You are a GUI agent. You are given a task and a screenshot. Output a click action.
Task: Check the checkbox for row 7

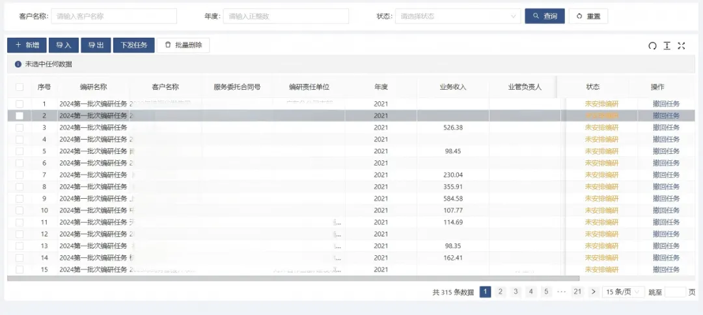[20, 175]
